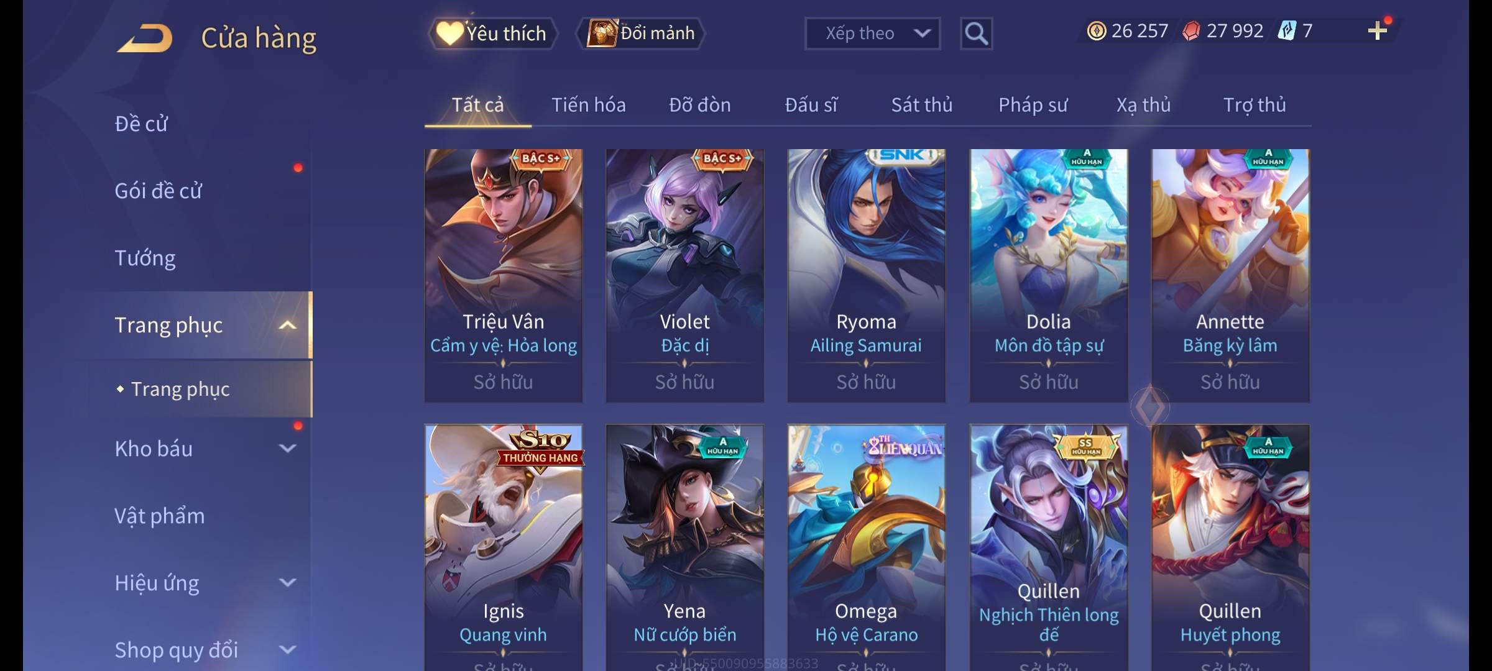1492x671 pixels.
Task: Collapse the Trang phục sidebar section
Action: click(x=287, y=325)
